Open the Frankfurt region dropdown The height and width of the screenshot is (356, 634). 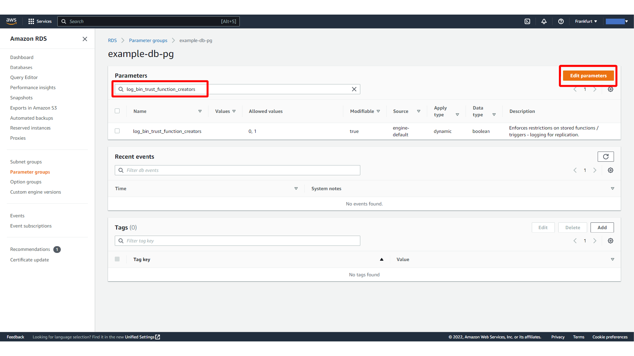[x=586, y=21]
